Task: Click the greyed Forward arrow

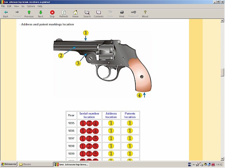Action: click(17, 14)
